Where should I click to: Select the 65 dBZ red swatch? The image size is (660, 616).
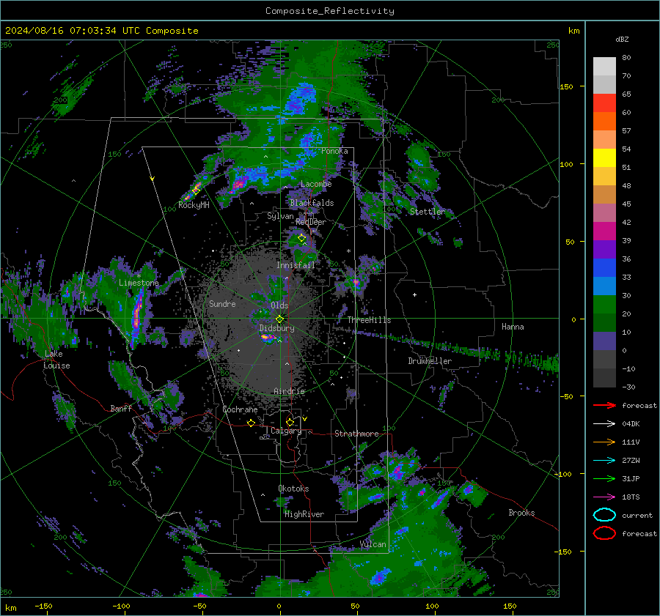point(604,103)
